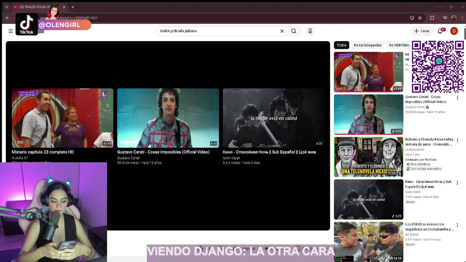Open endscreen Кино Спокойная Ночь title

click(269, 152)
